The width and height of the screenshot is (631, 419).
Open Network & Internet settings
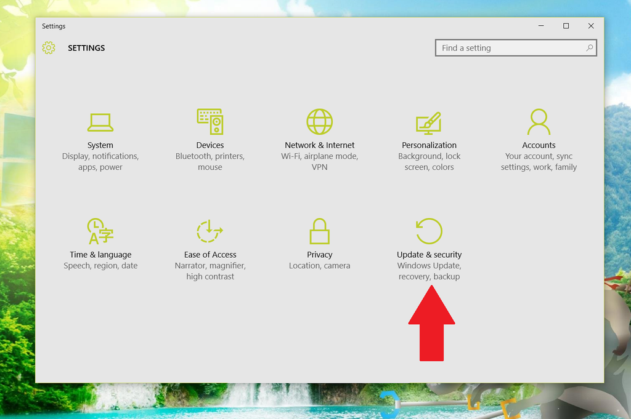tap(319, 121)
